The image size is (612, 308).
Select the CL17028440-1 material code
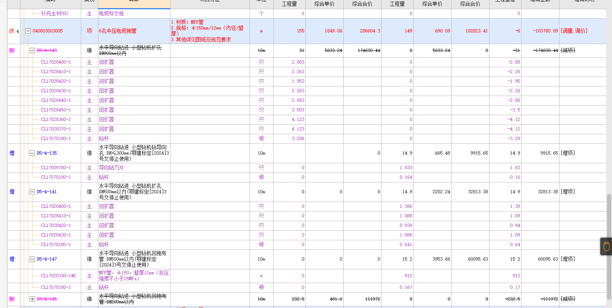56,101
